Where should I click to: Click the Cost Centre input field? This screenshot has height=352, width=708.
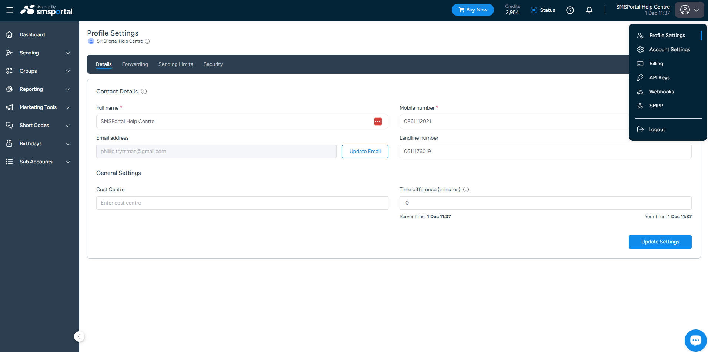(x=242, y=203)
